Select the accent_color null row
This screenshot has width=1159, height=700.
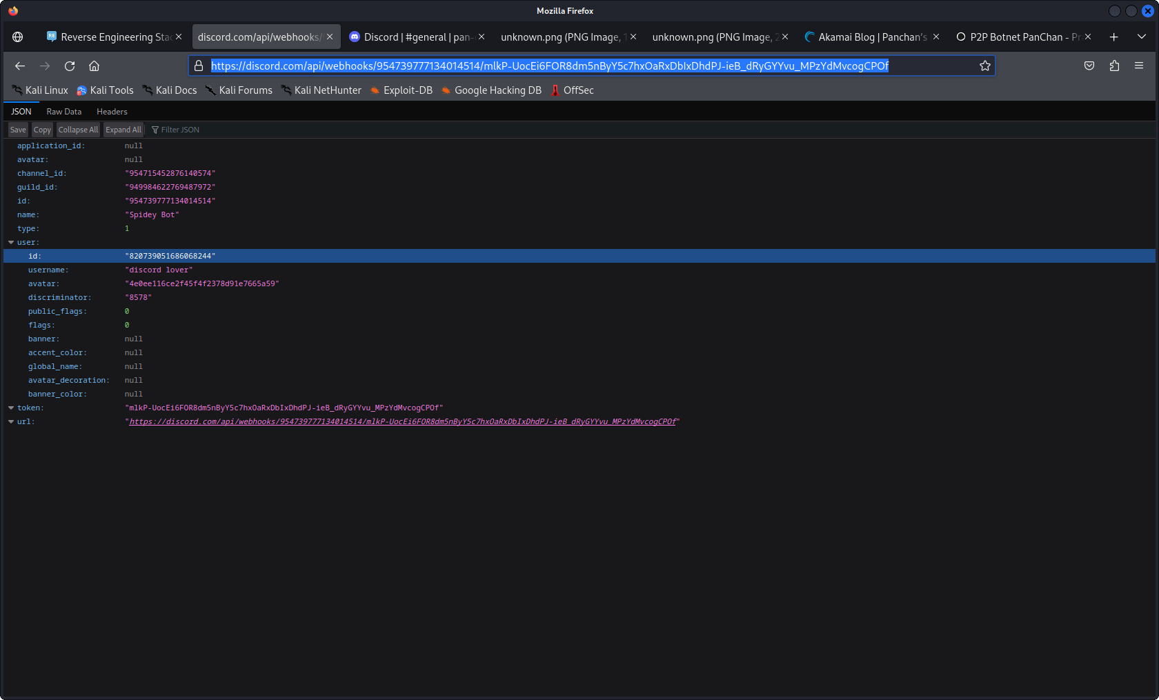[x=579, y=352]
